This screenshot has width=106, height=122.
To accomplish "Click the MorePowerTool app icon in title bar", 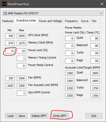I will click(x=4, y=4).
